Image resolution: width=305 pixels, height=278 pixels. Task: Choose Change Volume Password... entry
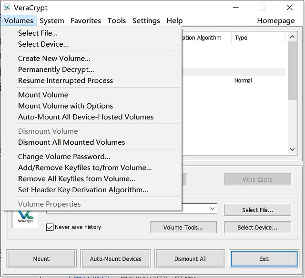click(x=91, y=157)
